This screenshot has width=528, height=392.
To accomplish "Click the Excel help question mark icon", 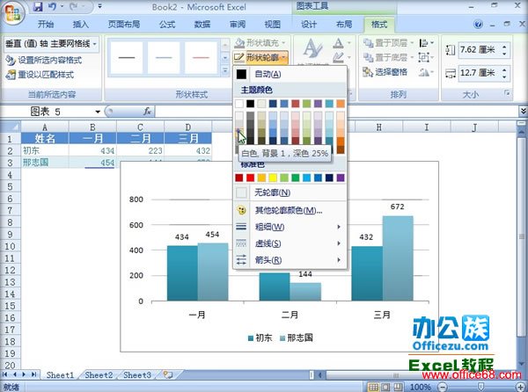I will coord(478,25).
